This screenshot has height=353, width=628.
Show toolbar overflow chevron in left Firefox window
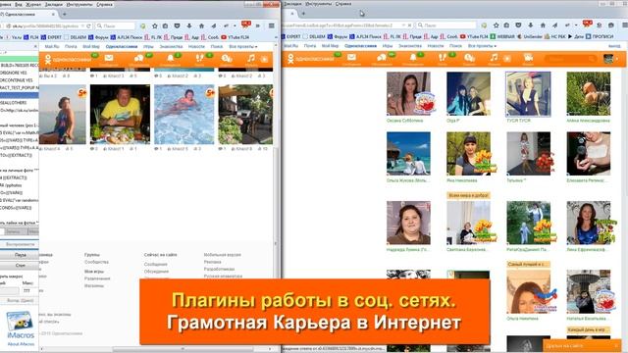257,25
